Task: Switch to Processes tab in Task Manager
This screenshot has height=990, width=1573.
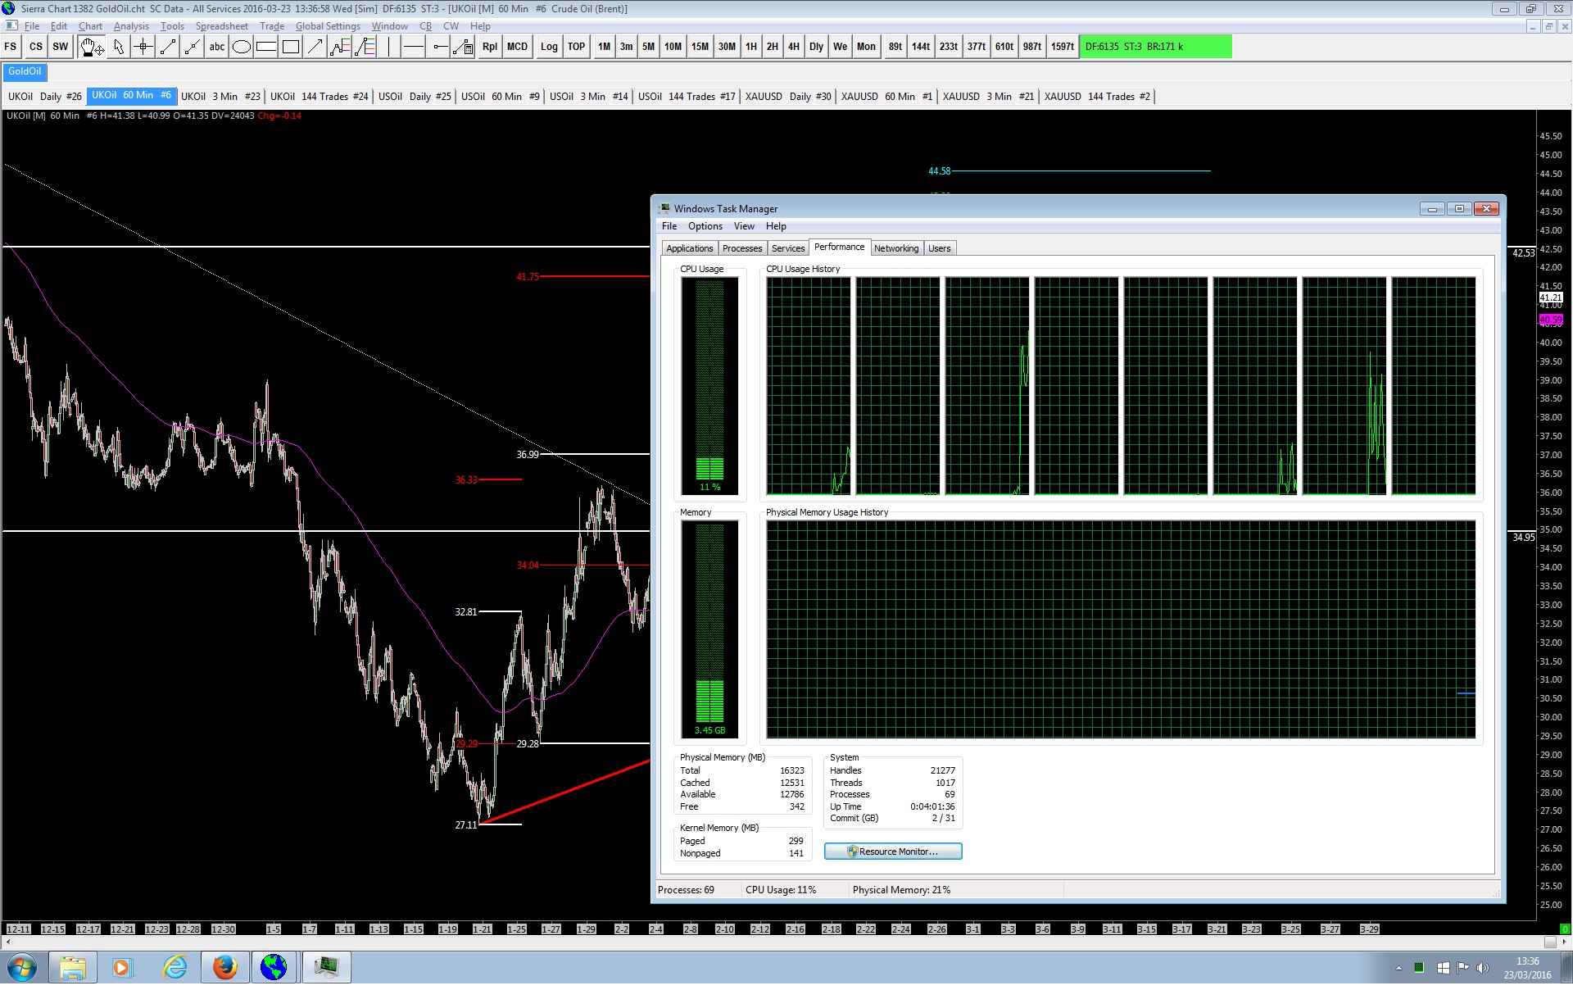Action: click(741, 248)
